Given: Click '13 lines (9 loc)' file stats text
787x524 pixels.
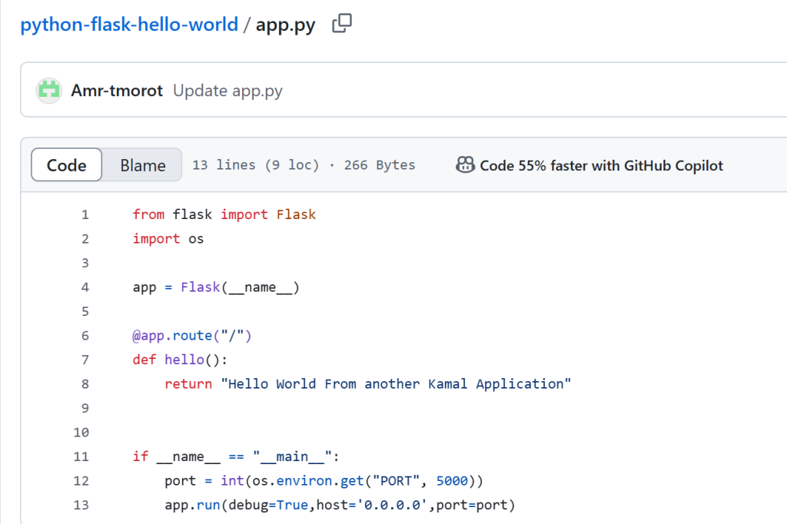Looking at the screenshot, I should (x=255, y=164).
